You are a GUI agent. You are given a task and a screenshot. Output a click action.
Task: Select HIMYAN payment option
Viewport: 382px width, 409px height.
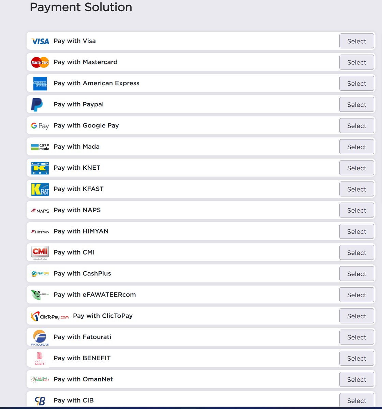(x=357, y=231)
